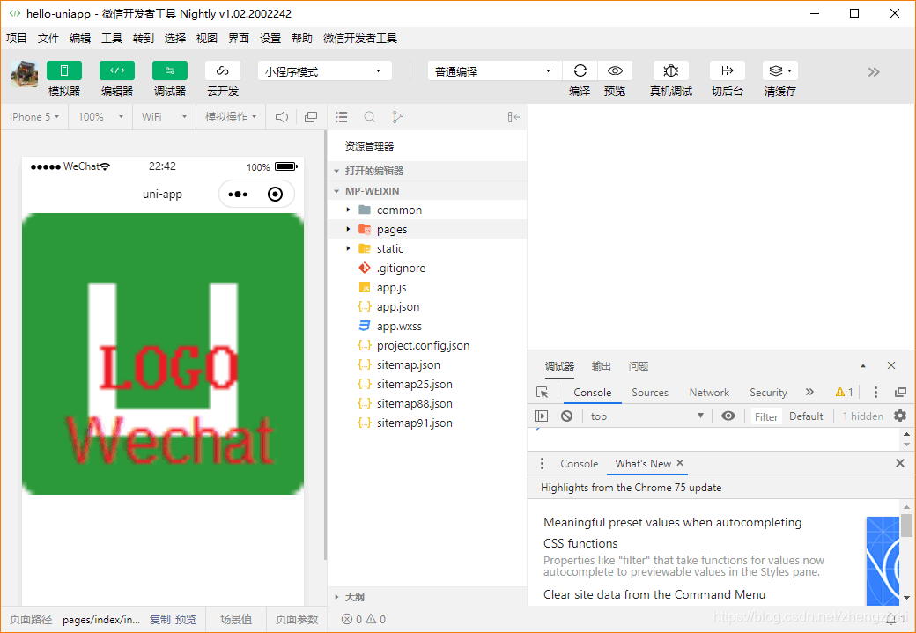
Task: Show more devtools tabs chevron
Action: coord(809,392)
